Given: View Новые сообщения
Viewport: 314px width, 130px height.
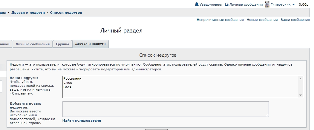Looking at the screenshot, I should click(x=262, y=20).
